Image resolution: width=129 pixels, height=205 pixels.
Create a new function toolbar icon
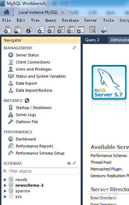point(81,29)
